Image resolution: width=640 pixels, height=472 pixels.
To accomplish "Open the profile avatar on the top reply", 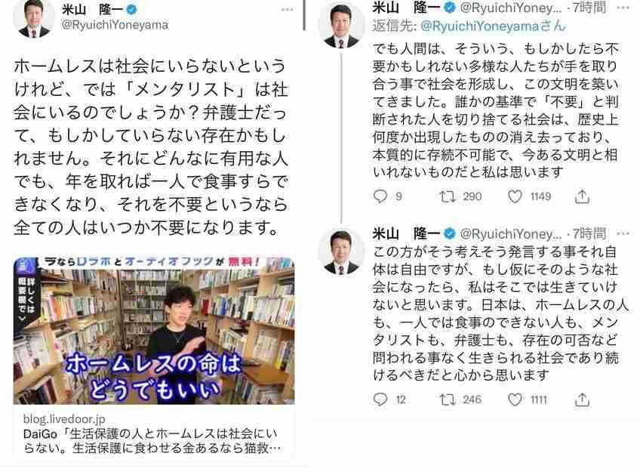I will pos(341,26).
